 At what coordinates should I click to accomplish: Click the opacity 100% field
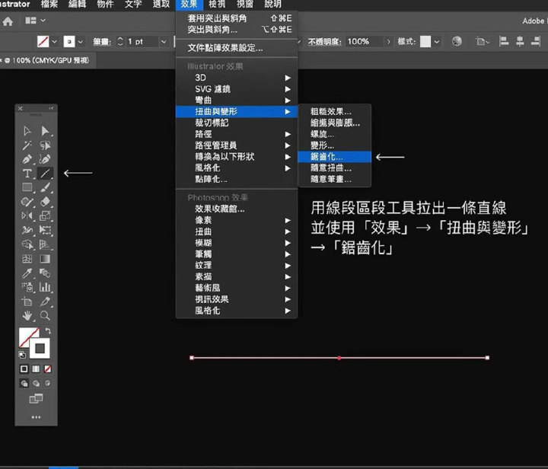(364, 42)
